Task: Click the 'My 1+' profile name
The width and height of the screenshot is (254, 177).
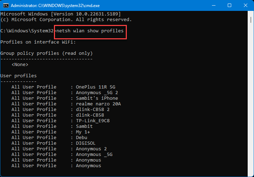Action: pyautogui.click(x=83, y=132)
